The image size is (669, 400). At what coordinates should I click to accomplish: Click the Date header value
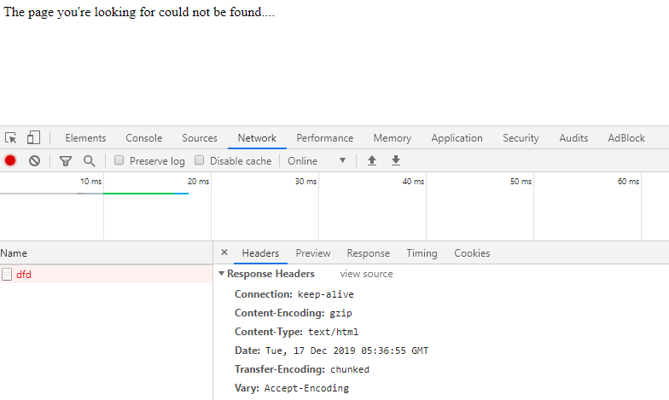(346, 351)
